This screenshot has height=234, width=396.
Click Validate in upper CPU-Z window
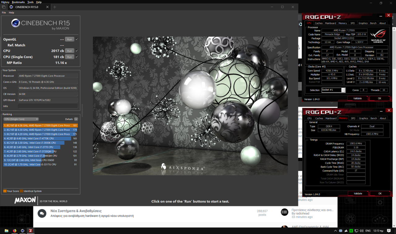357,98
